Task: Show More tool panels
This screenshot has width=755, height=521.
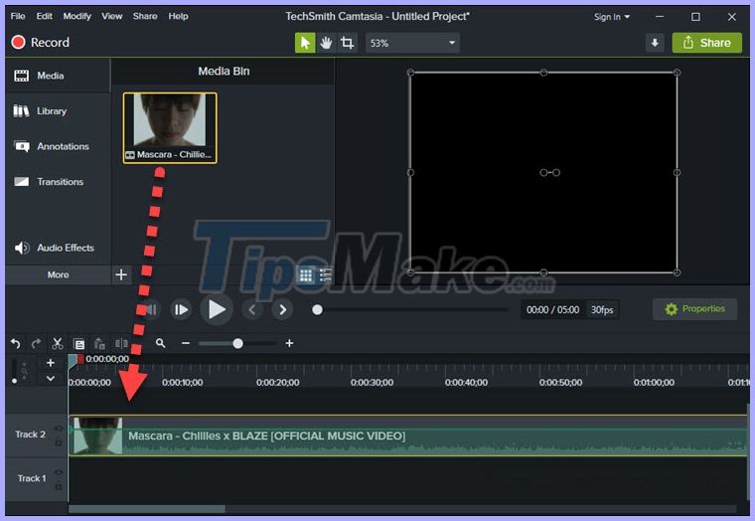Action: [58, 274]
